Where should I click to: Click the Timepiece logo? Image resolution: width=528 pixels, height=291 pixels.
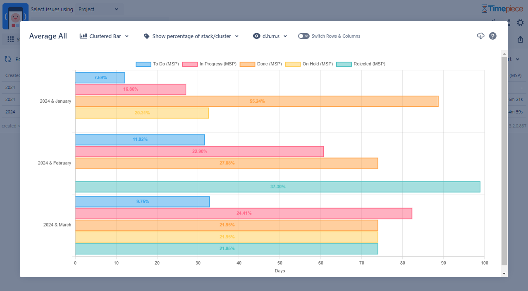pyautogui.click(x=502, y=9)
